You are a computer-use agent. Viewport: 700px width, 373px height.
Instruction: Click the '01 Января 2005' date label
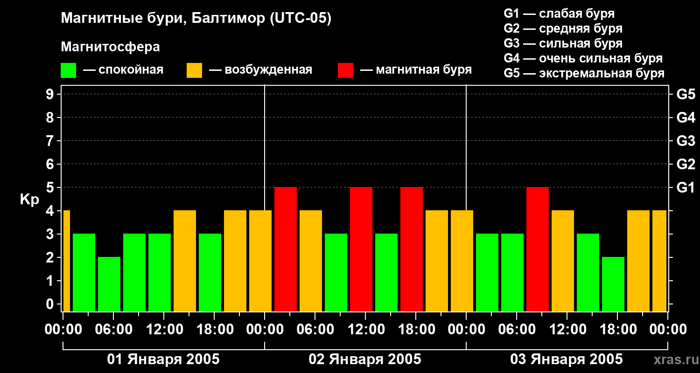click(163, 359)
